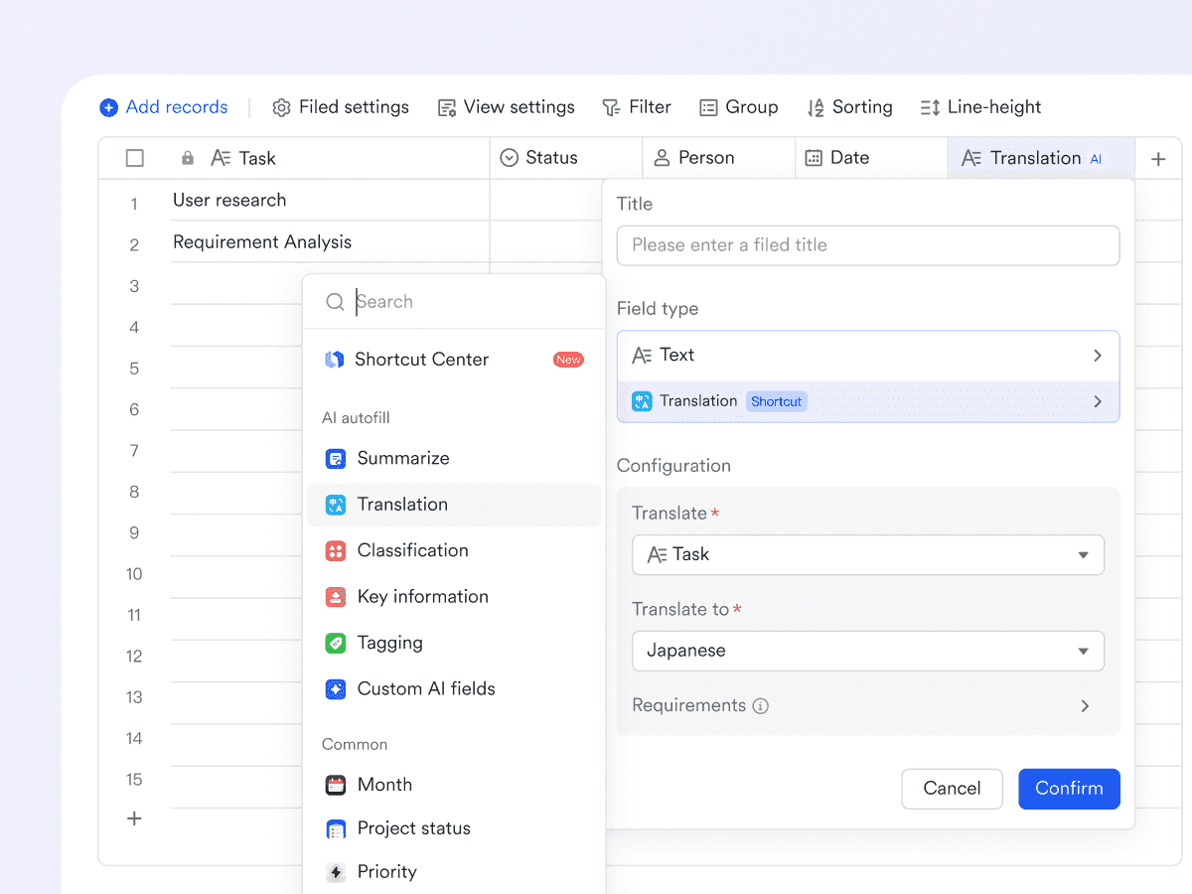This screenshot has width=1192, height=894.
Task: Open Filed settings gear icon
Action: [x=281, y=107]
